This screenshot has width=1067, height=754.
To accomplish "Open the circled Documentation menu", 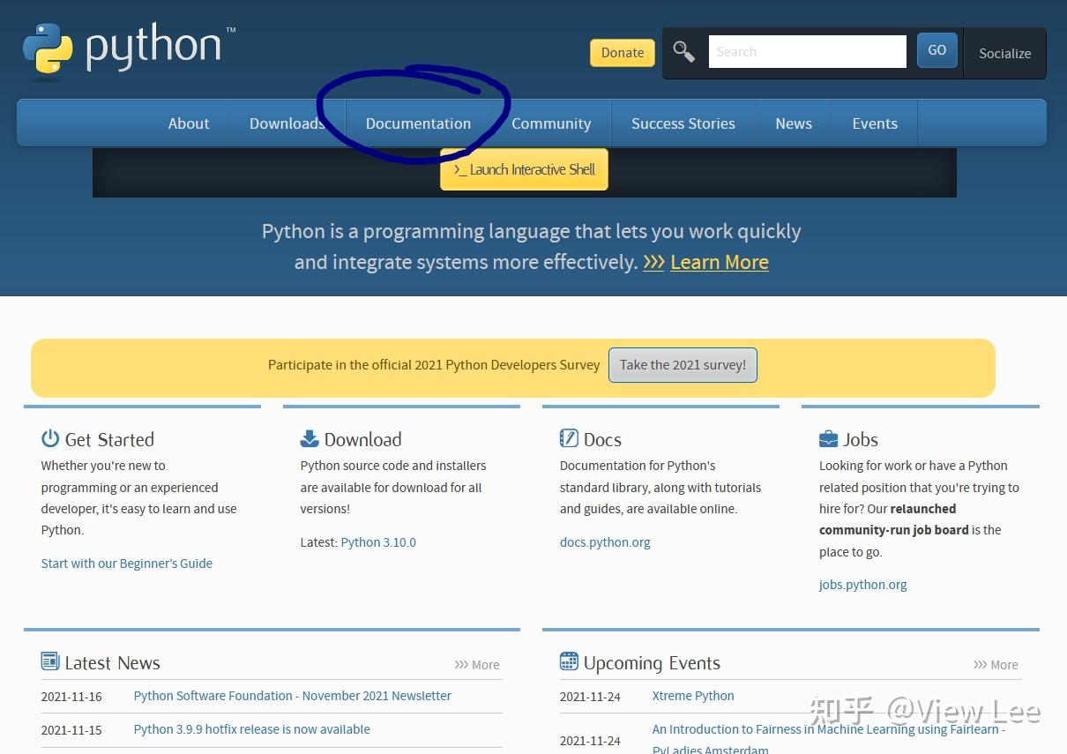I will point(419,123).
